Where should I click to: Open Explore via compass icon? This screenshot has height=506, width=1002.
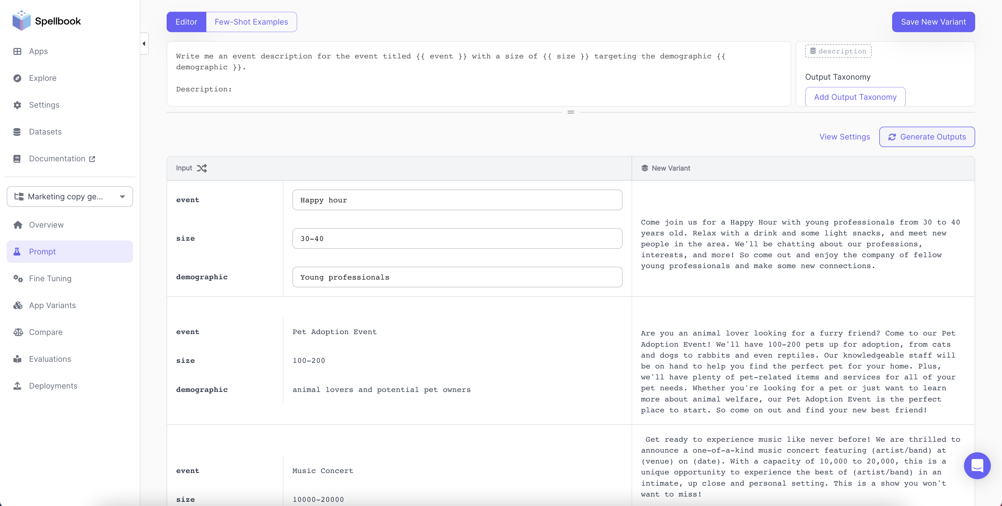[x=17, y=78]
